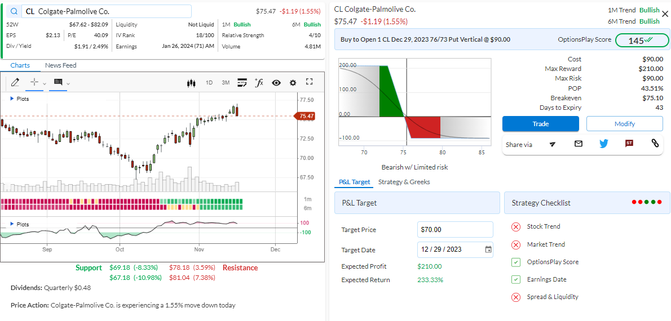671x321 pixels.
Task: Open the crosshair tool dropdown arrow
Action: pyautogui.click(x=45, y=83)
